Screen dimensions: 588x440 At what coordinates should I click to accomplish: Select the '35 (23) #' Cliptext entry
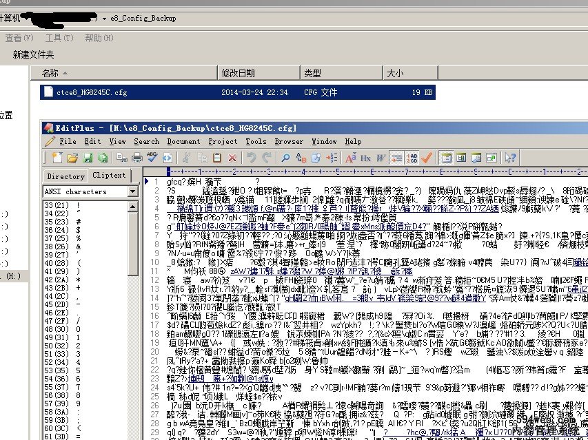[62, 222]
